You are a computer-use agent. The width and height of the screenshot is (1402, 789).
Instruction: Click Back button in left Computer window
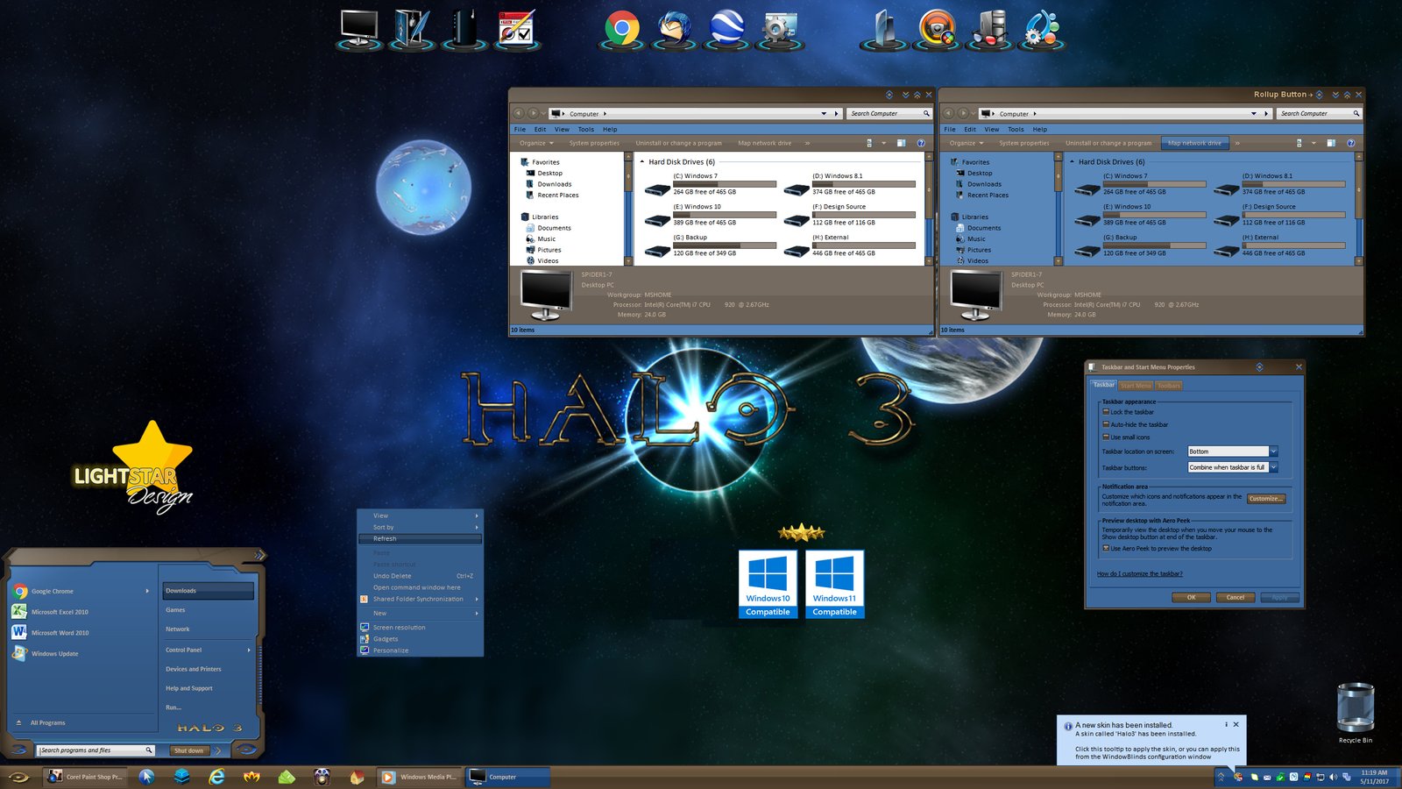pos(518,113)
